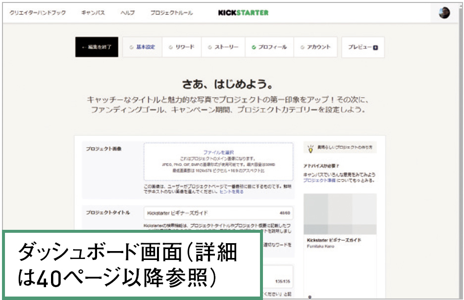
Task: Click the 40/60 character counter
Action: [x=285, y=213]
